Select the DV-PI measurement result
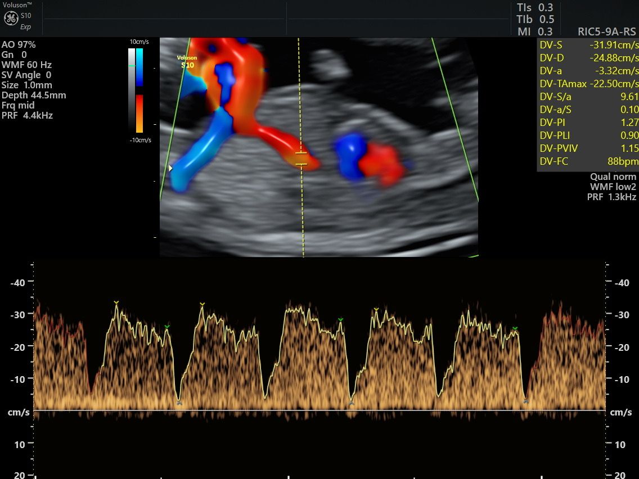The height and width of the screenshot is (479, 639). (x=588, y=123)
